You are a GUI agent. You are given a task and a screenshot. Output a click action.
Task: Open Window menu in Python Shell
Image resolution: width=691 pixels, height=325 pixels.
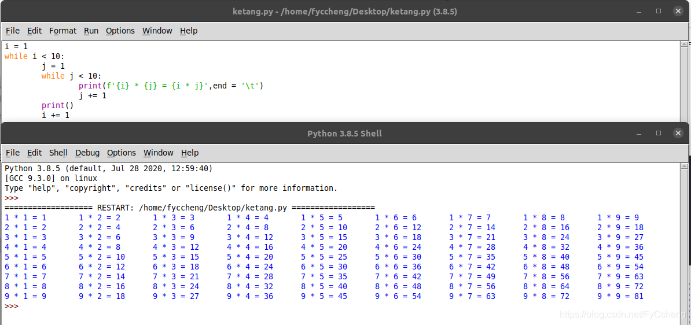[158, 153]
